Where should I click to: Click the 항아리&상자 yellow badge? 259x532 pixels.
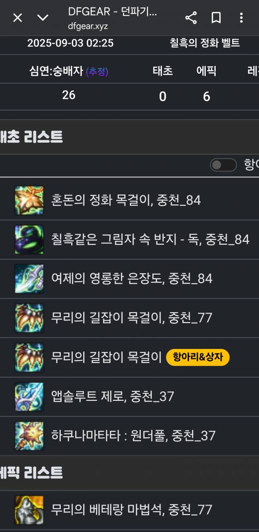(x=198, y=357)
